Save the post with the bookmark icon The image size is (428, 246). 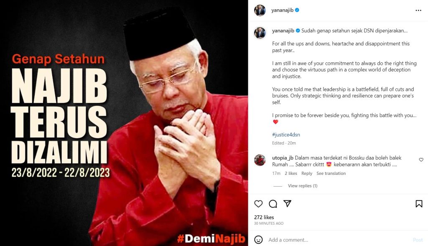[419, 204]
